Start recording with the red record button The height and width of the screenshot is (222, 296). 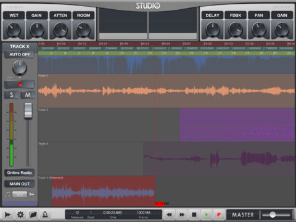coord(219,215)
